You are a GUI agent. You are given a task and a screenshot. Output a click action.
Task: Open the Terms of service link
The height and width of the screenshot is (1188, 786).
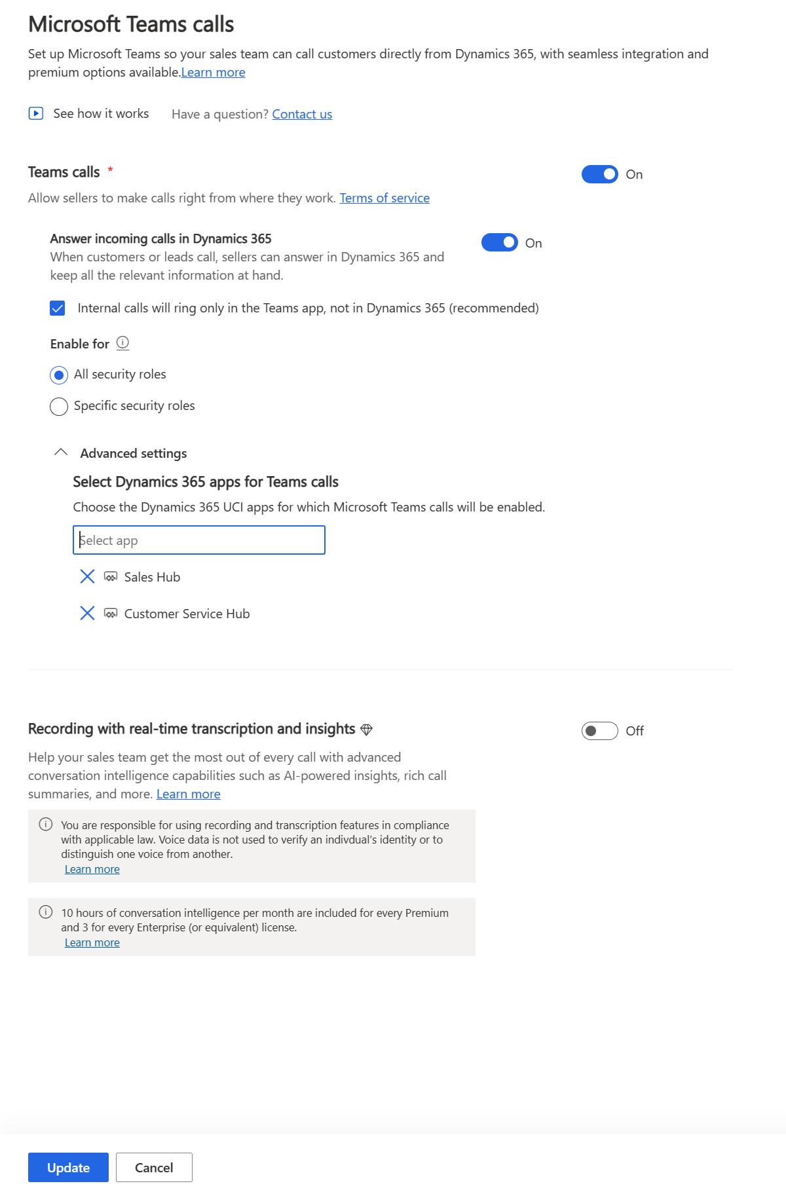click(384, 198)
